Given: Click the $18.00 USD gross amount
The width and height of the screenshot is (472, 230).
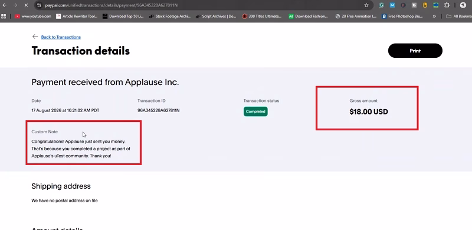Looking at the screenshot, I should [369, 111].
